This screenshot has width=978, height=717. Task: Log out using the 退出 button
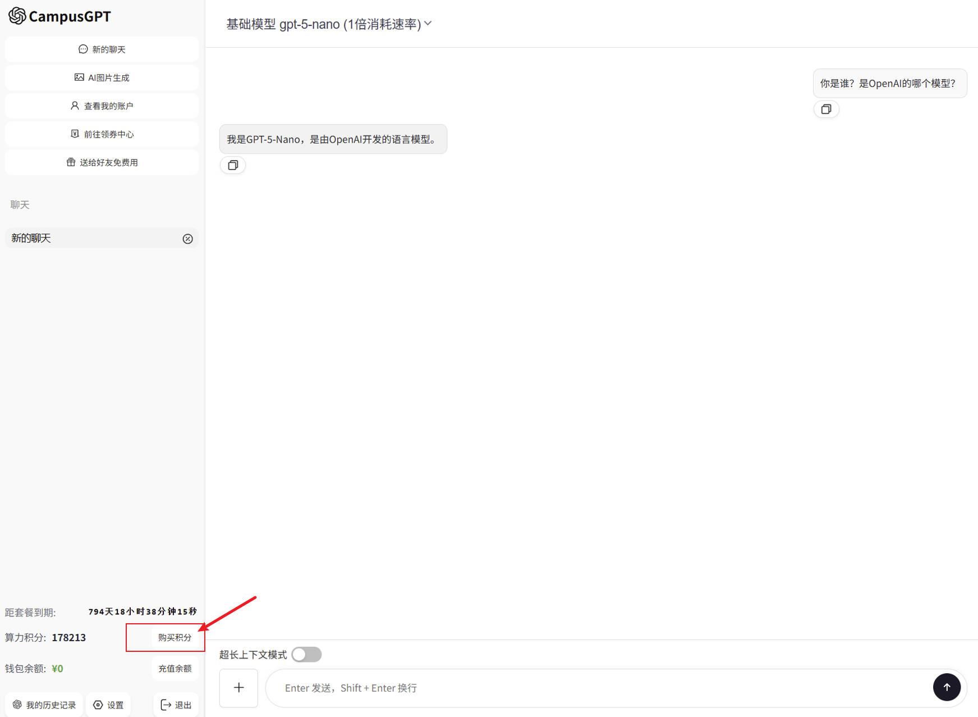(x=176, y=705)
